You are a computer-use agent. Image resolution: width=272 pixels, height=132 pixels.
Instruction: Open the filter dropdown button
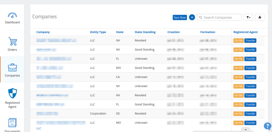point(248,17)
